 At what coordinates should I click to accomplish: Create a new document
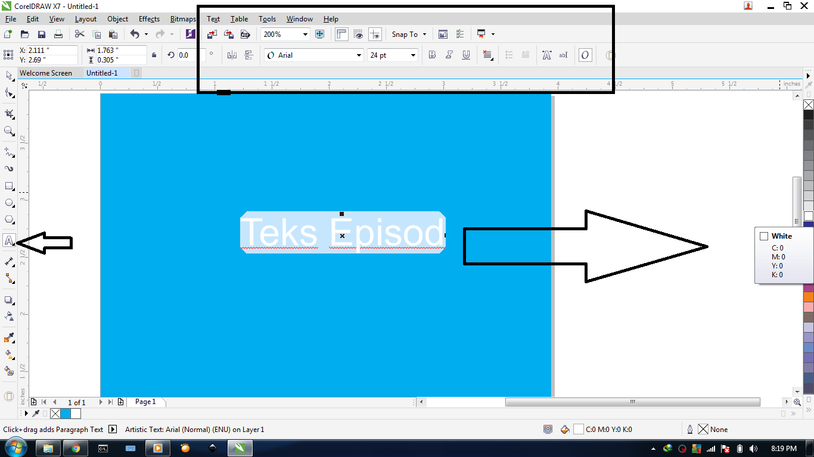coord(8,35)
